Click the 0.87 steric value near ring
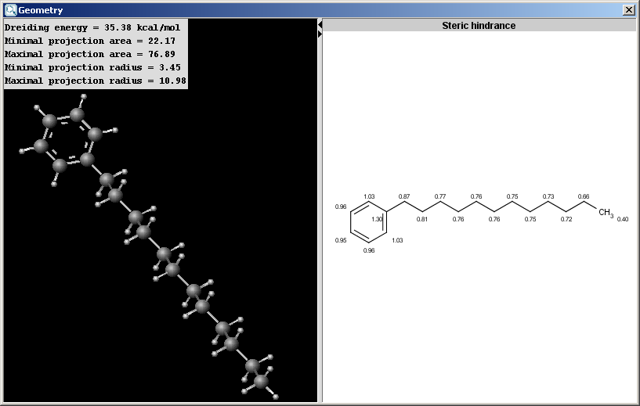The image size is (640, 406). [x=404, y=196]
